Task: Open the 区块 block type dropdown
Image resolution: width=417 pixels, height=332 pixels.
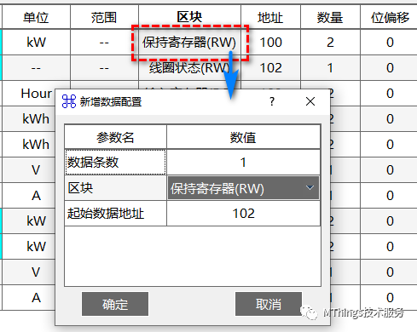Action: (243, 188)
